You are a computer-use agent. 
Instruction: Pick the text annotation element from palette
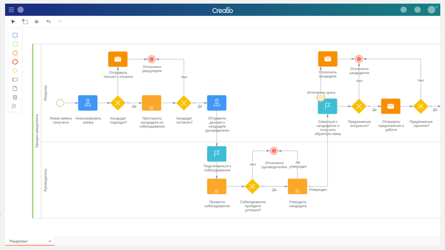pyautogui.click(x=14, y=107)
